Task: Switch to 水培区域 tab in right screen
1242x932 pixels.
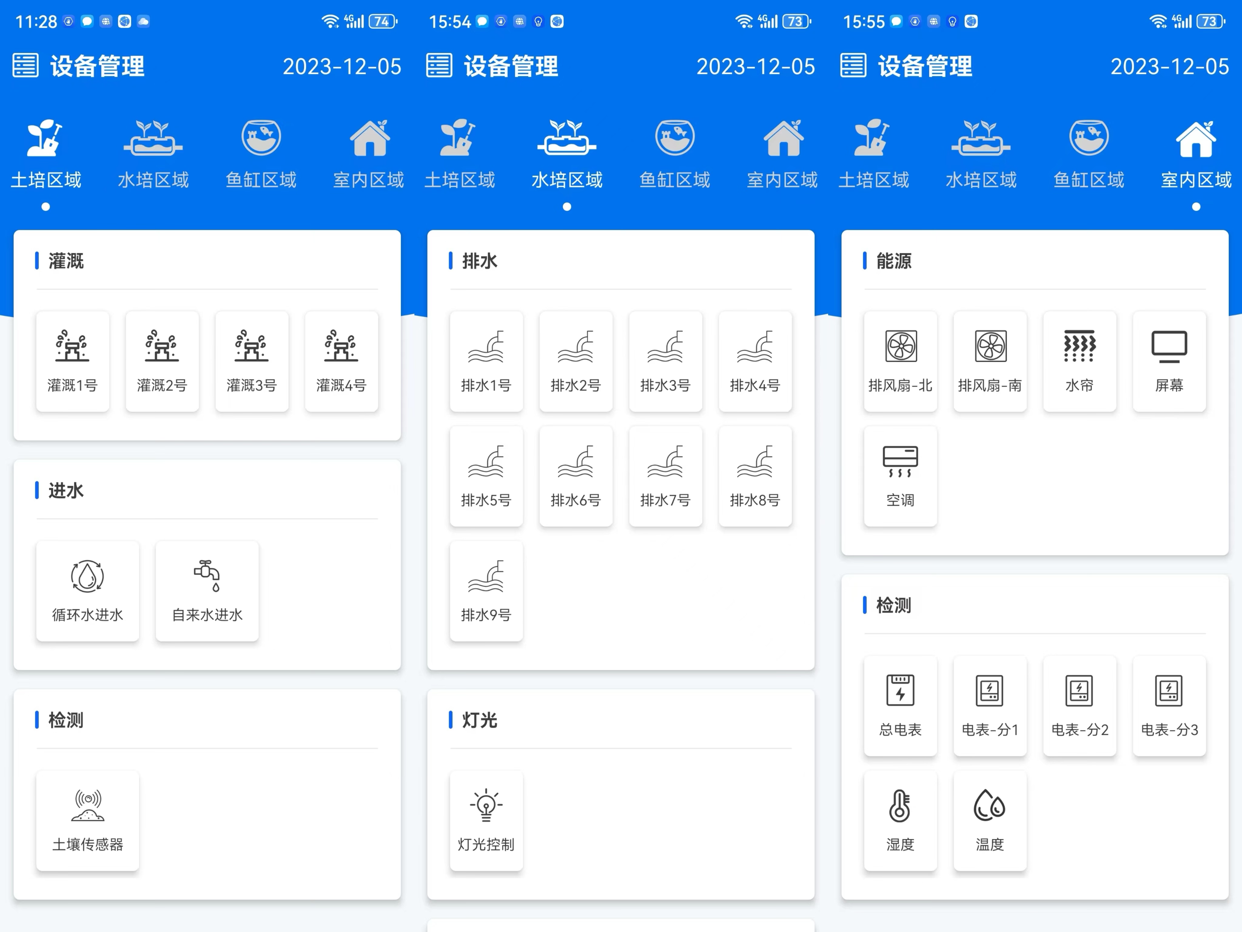Action: coord(982,154)
